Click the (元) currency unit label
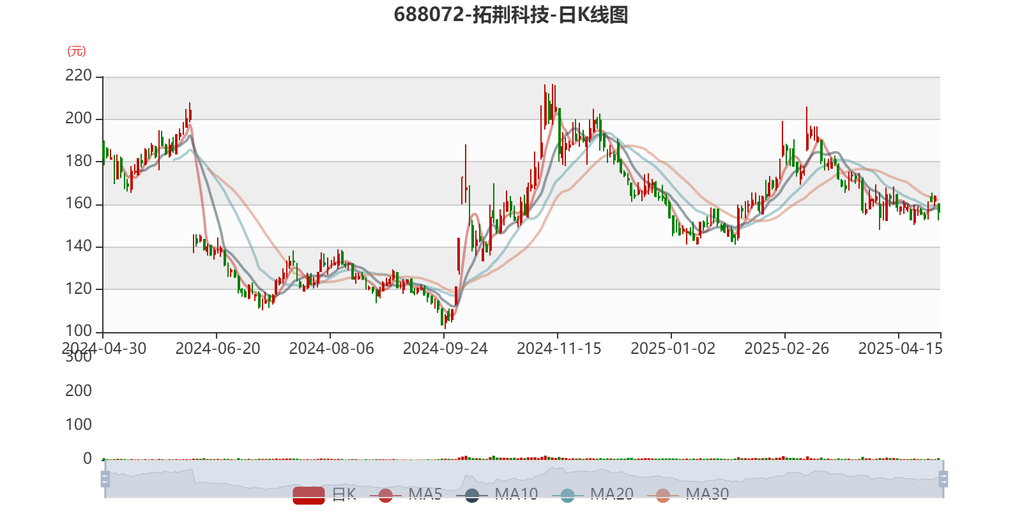Screen dimensions: 1022x511 click(77, 51)
